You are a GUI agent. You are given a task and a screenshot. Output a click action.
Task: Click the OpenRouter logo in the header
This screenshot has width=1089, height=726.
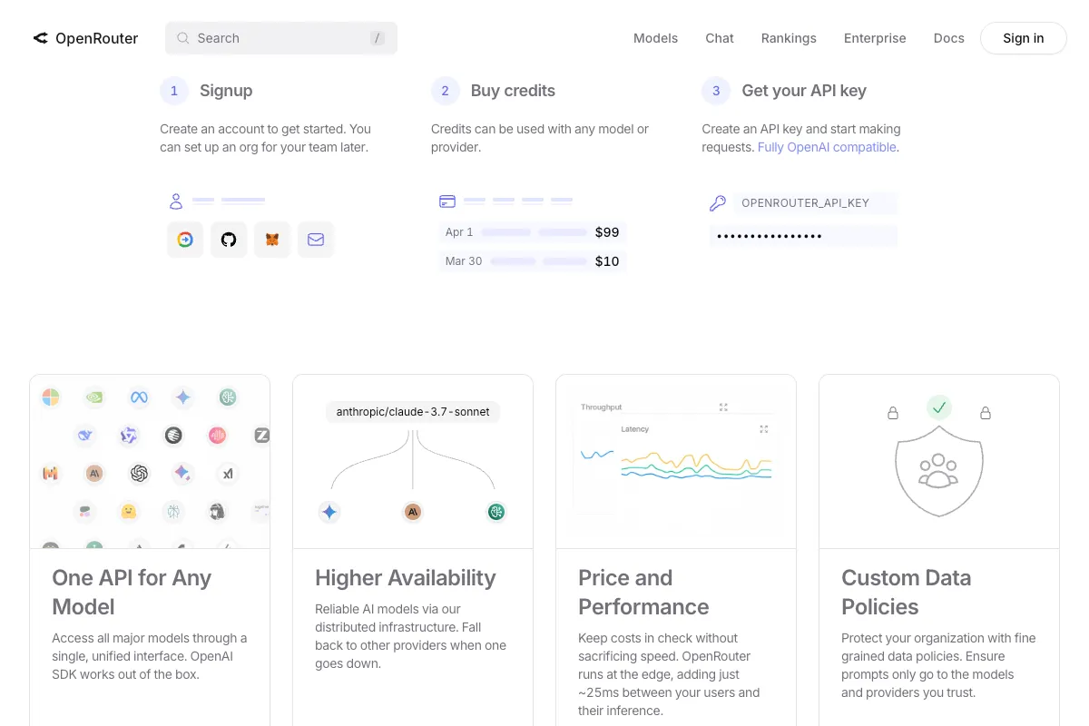click(x=85, y=38)
